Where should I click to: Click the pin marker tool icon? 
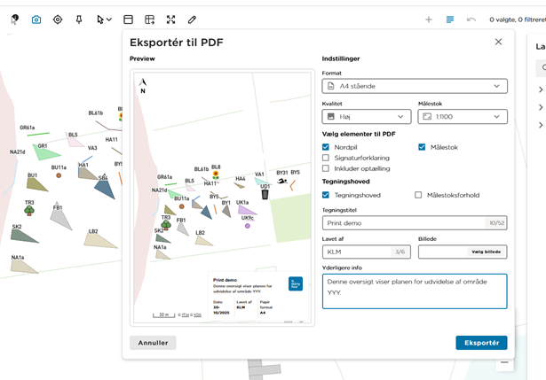(79, 19)
